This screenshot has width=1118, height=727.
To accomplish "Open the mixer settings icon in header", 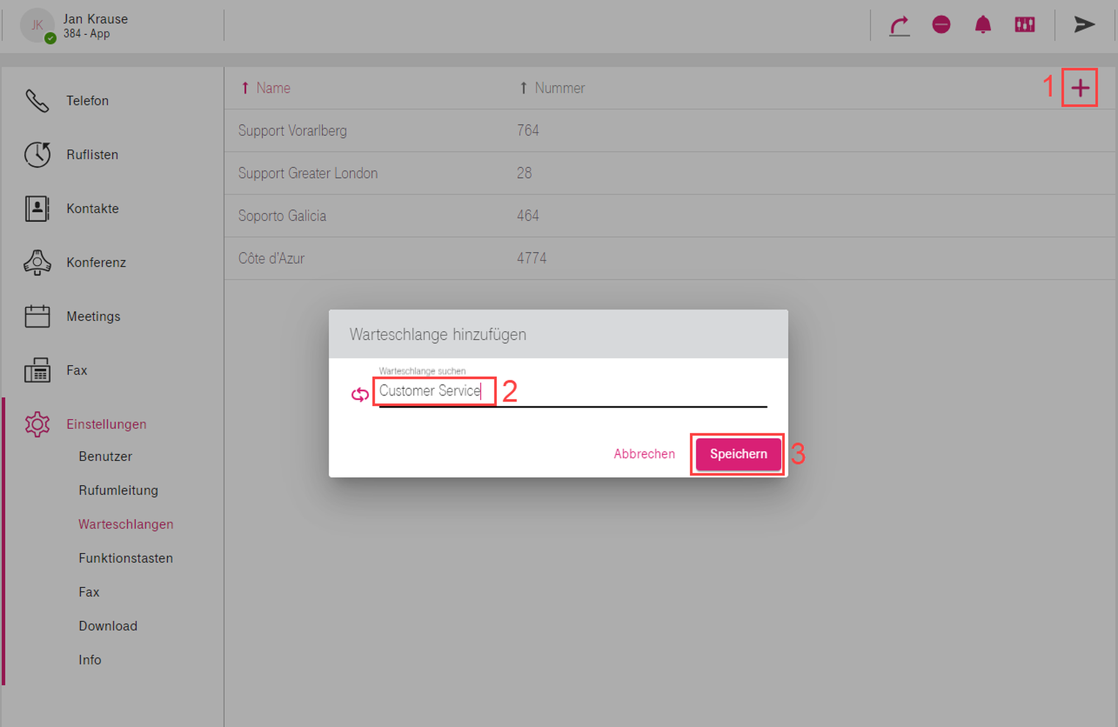I will pyautogui.click(x=1024, y=25).
